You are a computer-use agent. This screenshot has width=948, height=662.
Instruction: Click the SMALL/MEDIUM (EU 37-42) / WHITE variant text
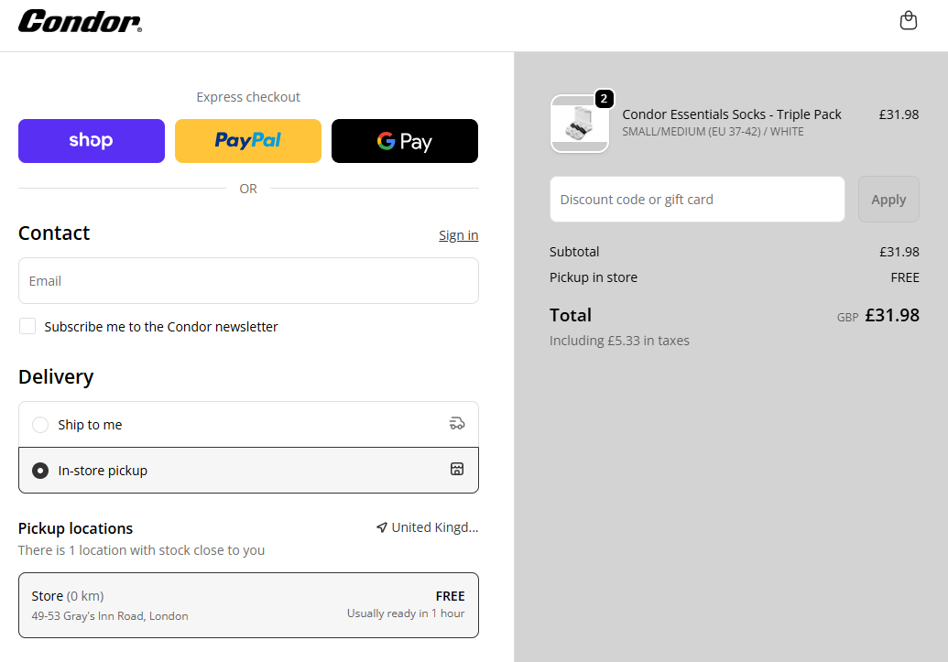[x=713, y=131]
